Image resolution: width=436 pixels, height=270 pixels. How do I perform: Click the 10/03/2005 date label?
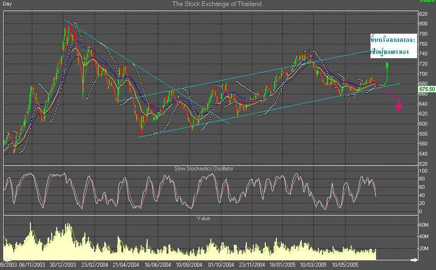[313, 265]
